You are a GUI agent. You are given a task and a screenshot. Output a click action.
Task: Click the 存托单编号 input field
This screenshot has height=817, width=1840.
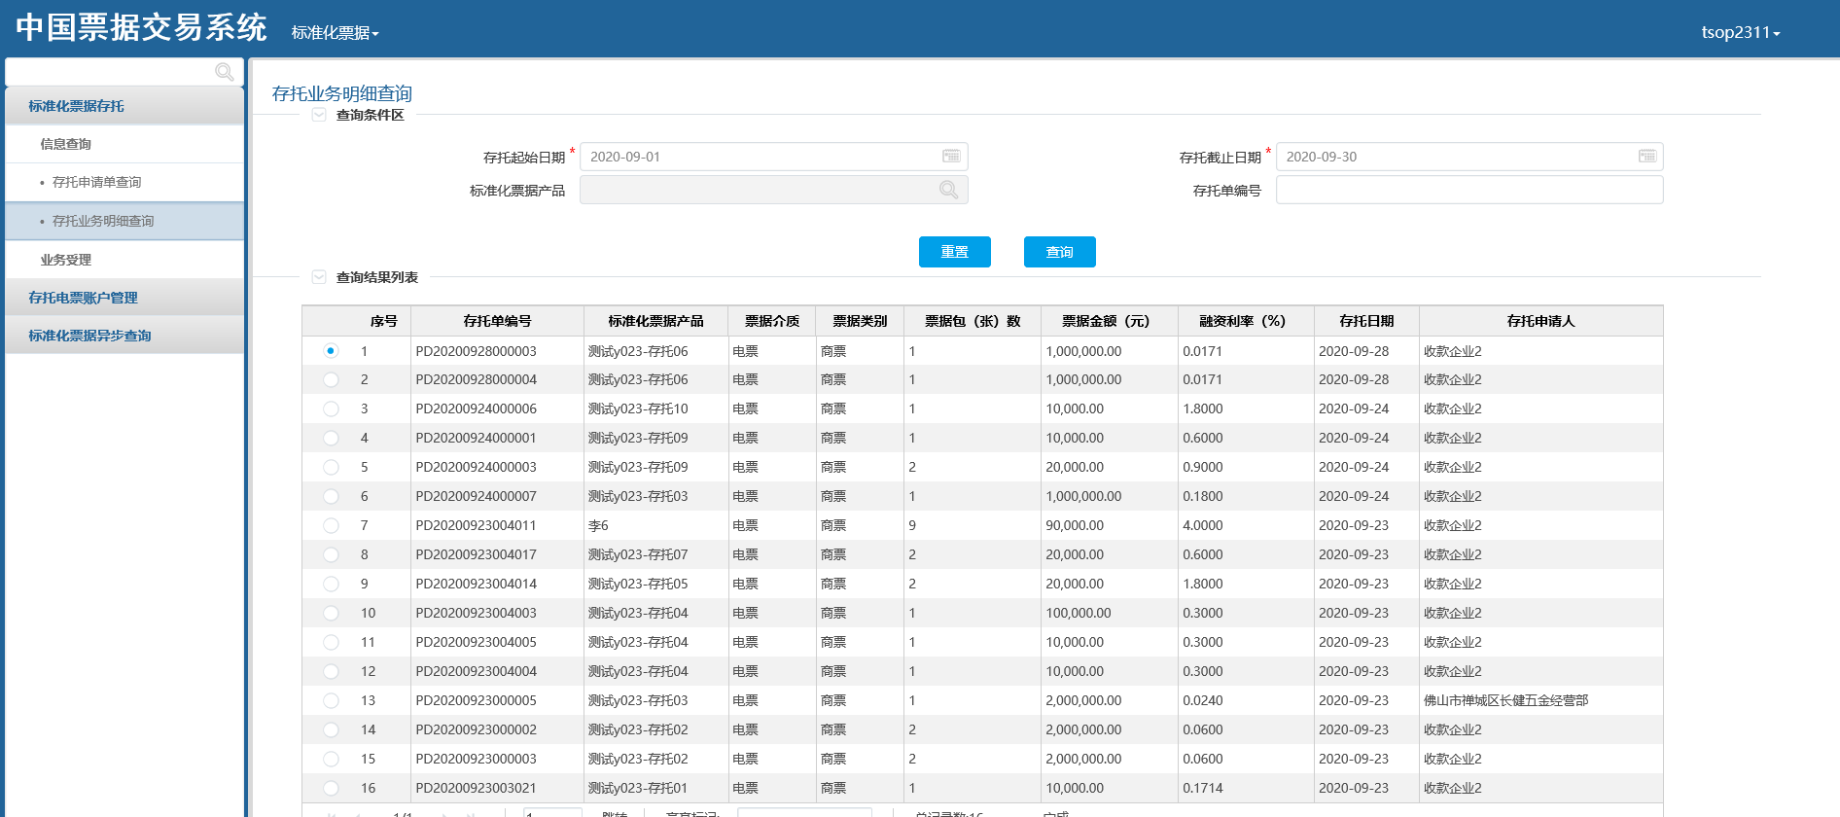click(1469, 190)
